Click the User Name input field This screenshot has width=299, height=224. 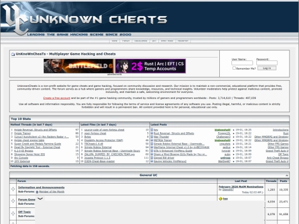[x=242, y=63]
